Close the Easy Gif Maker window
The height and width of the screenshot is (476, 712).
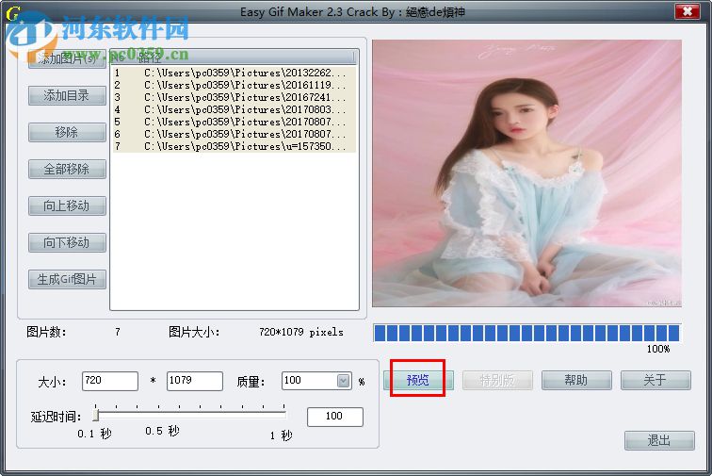687,11
